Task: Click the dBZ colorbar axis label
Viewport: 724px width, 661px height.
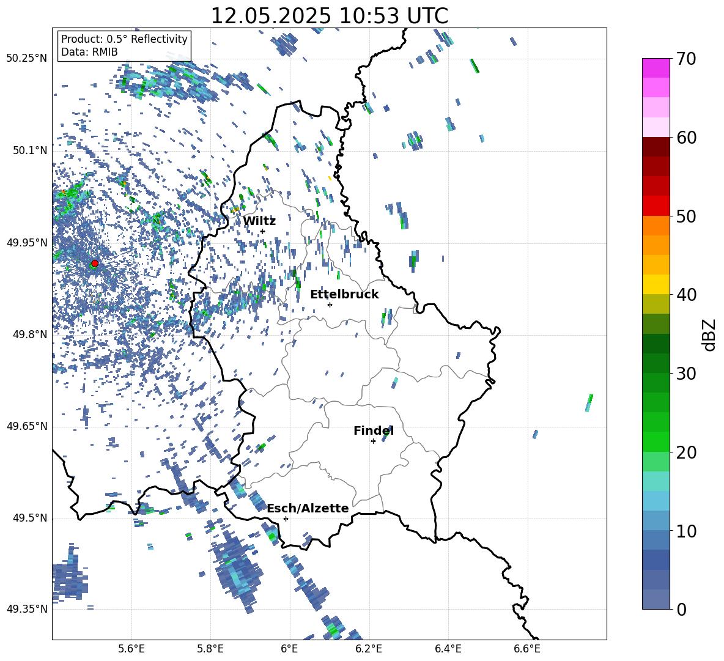Action: [x=709, y=334]
